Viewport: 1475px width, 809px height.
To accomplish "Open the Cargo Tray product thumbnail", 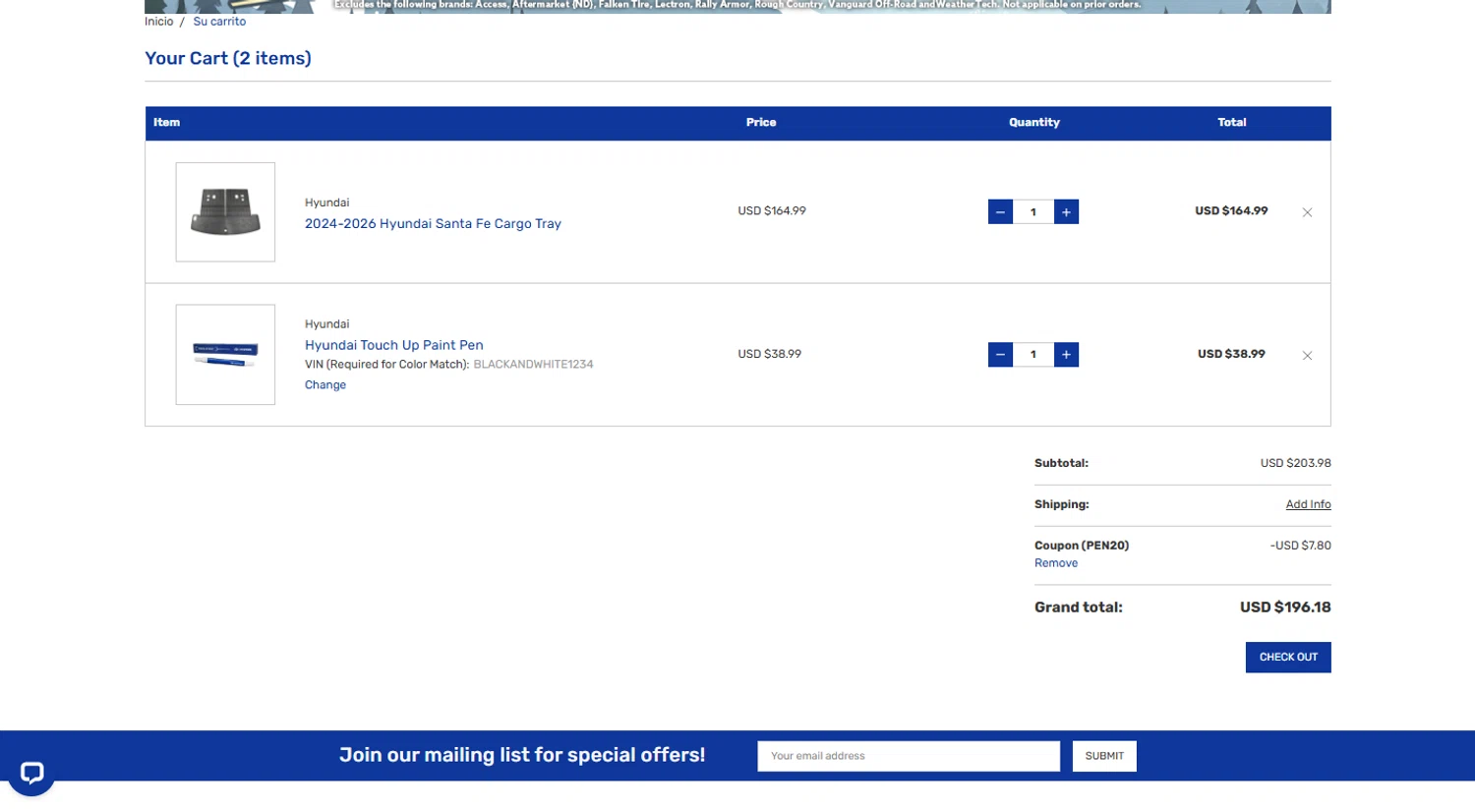I will pos(225,212).
